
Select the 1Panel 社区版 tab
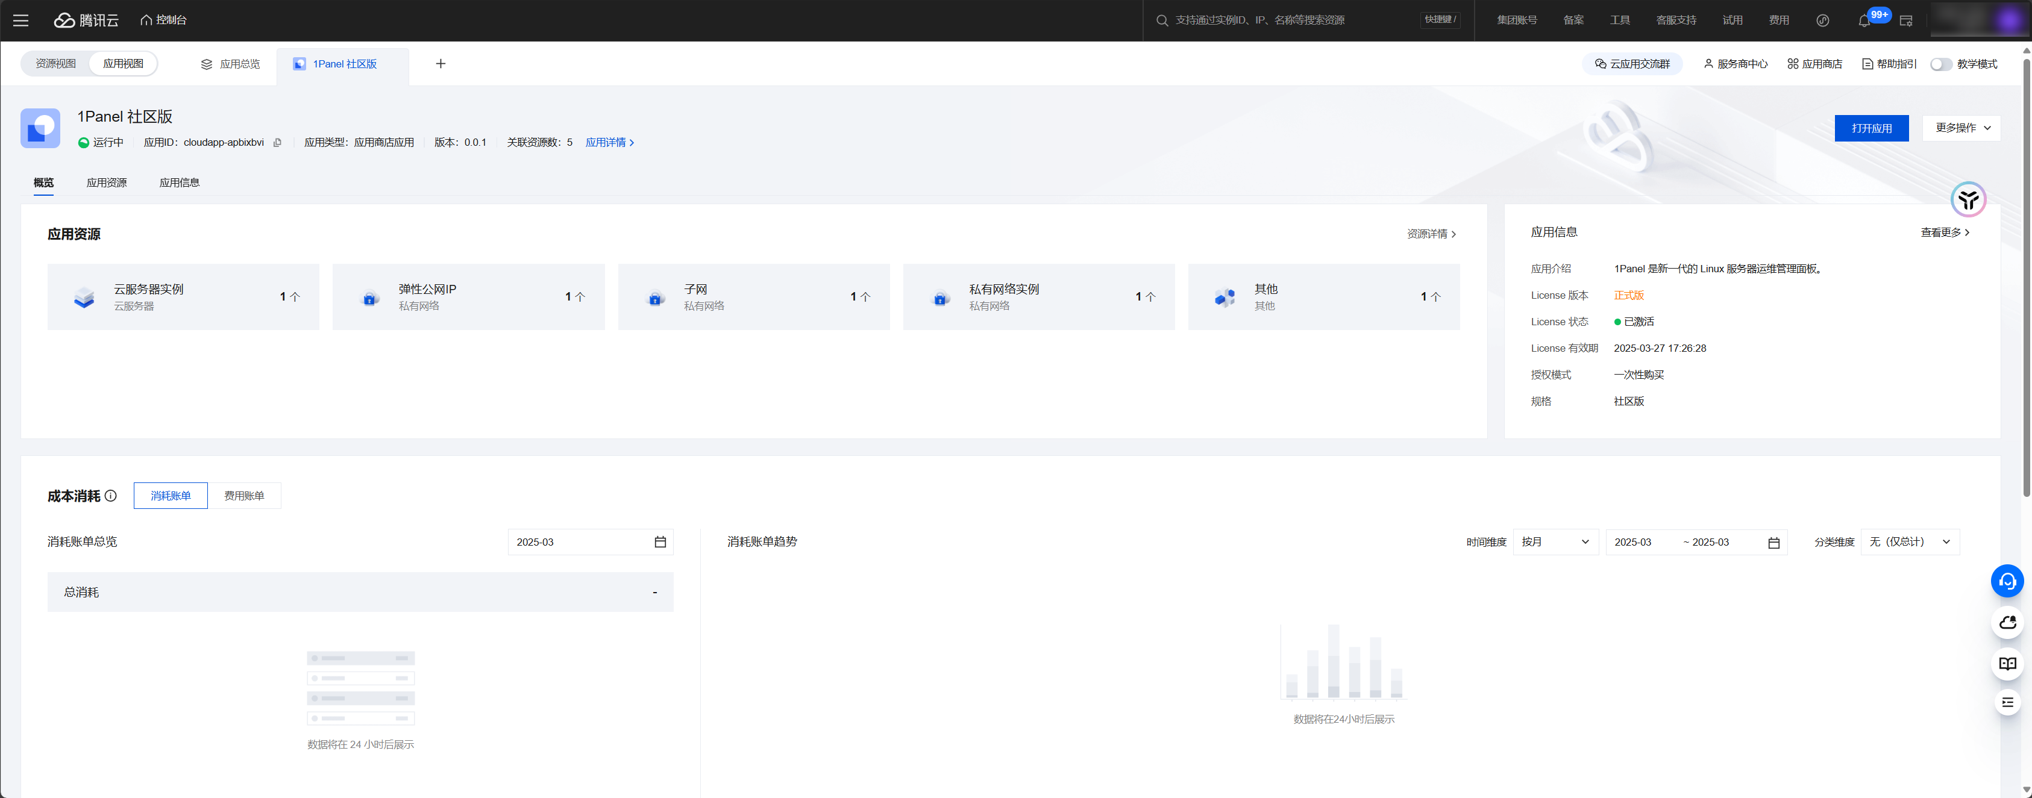(x=342, y=64)
